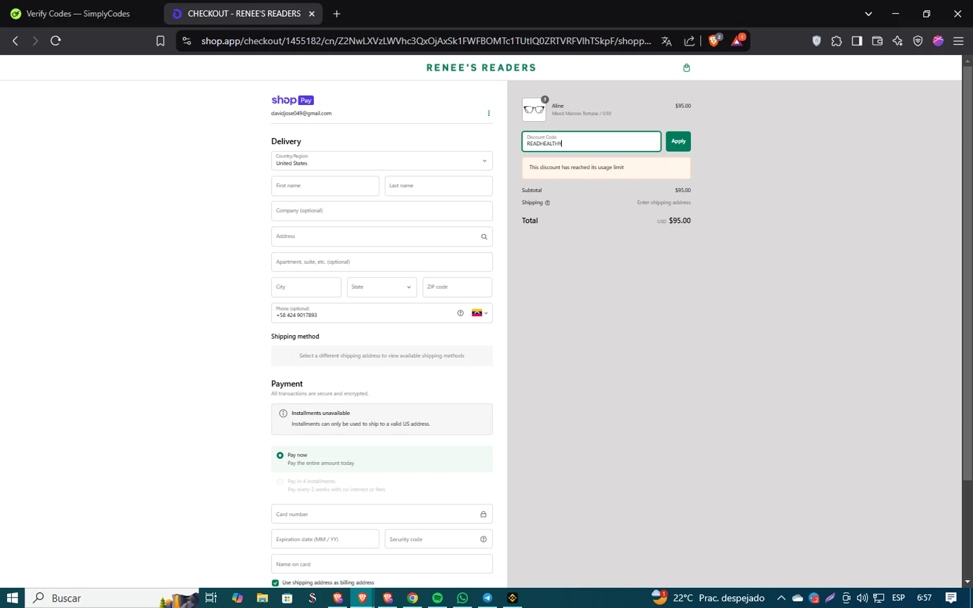Click the Shop Pay logo
The image size is (973, 608).
[293, 100]
